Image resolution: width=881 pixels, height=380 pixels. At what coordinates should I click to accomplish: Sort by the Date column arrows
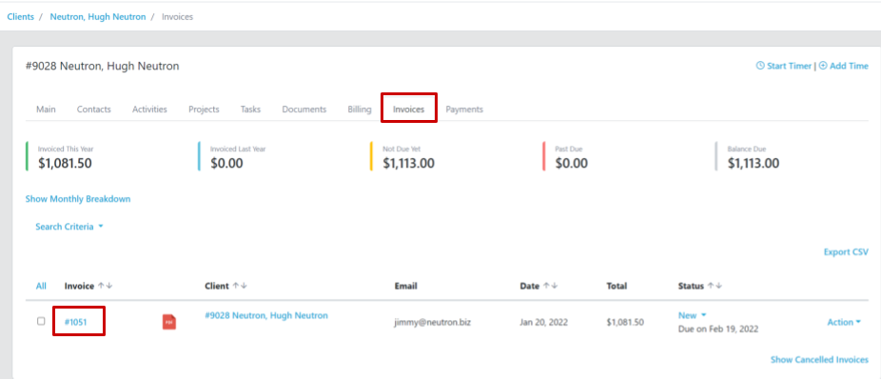click(x=551, y=286)
